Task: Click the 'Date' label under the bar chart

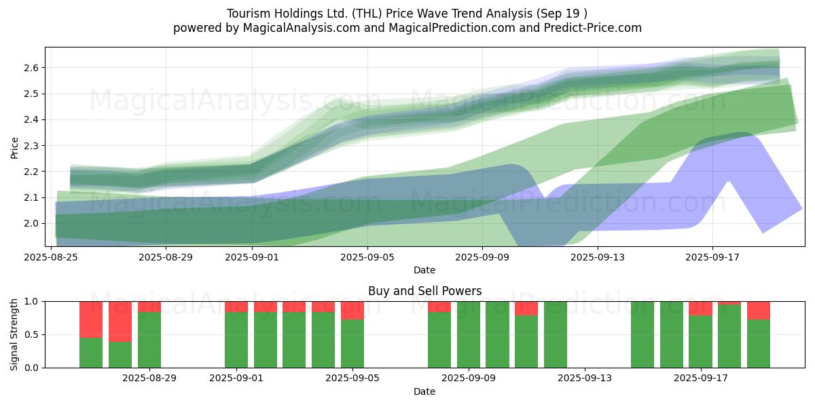Action: pos(424,391)
